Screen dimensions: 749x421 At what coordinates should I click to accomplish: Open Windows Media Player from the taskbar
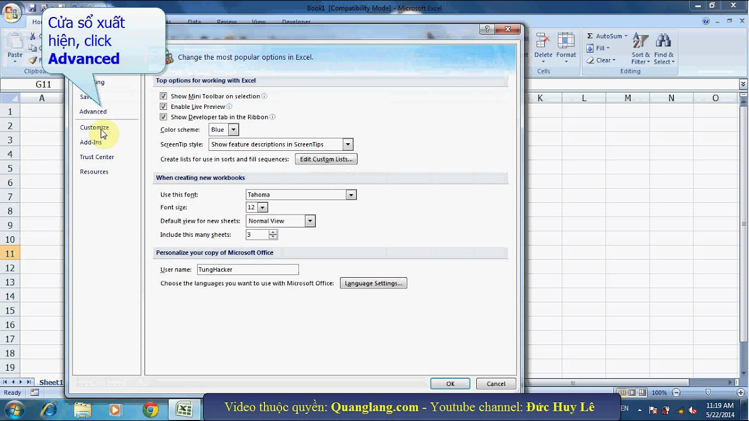[x=115, y=410]
